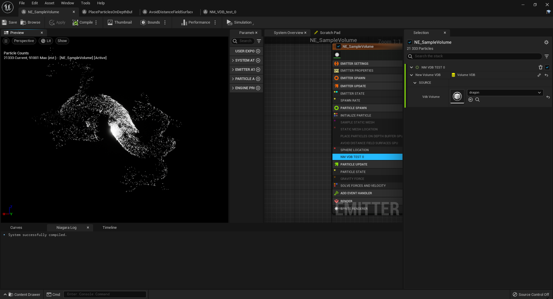Switch to the Timeline tab
The height and width of the screenshot is (299, 553).
pos(109,227)
